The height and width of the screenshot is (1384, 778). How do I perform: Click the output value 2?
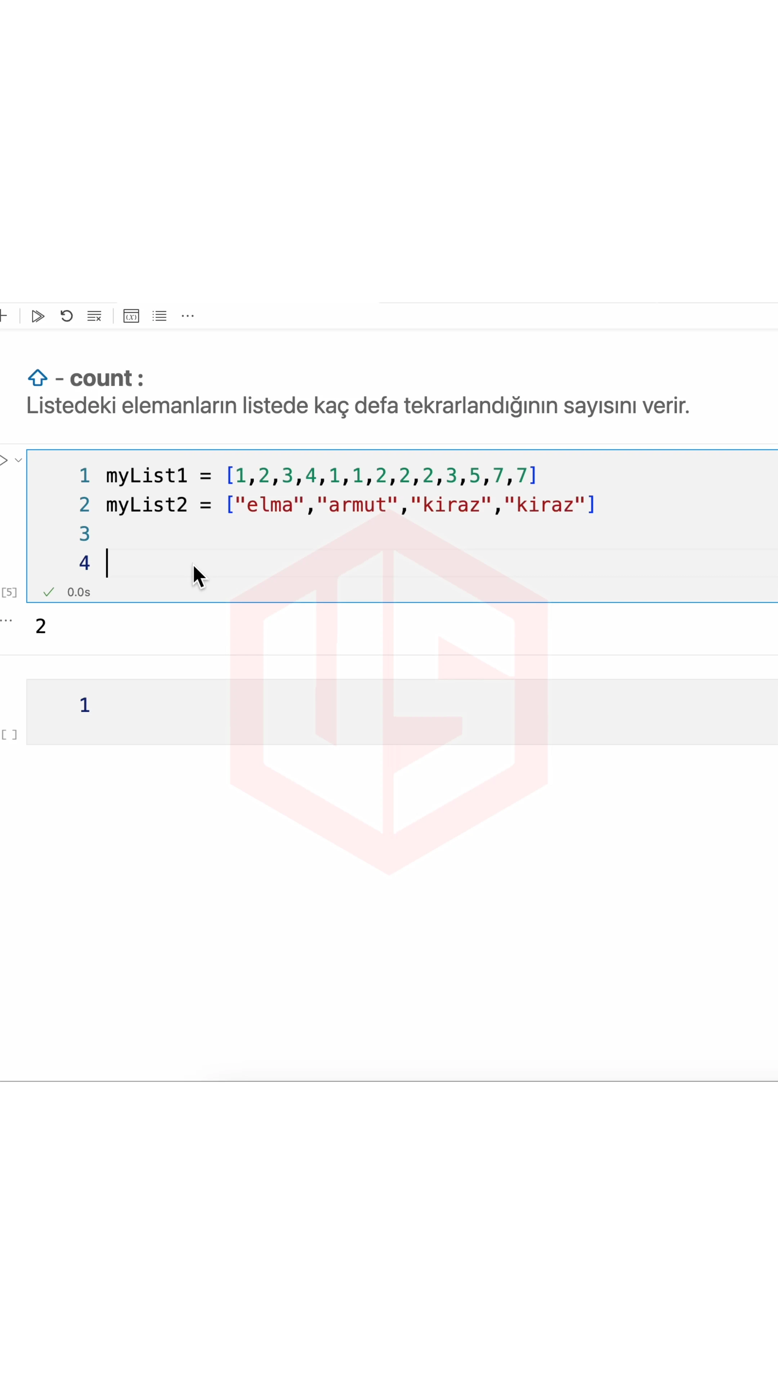click(x=41, y=626)
